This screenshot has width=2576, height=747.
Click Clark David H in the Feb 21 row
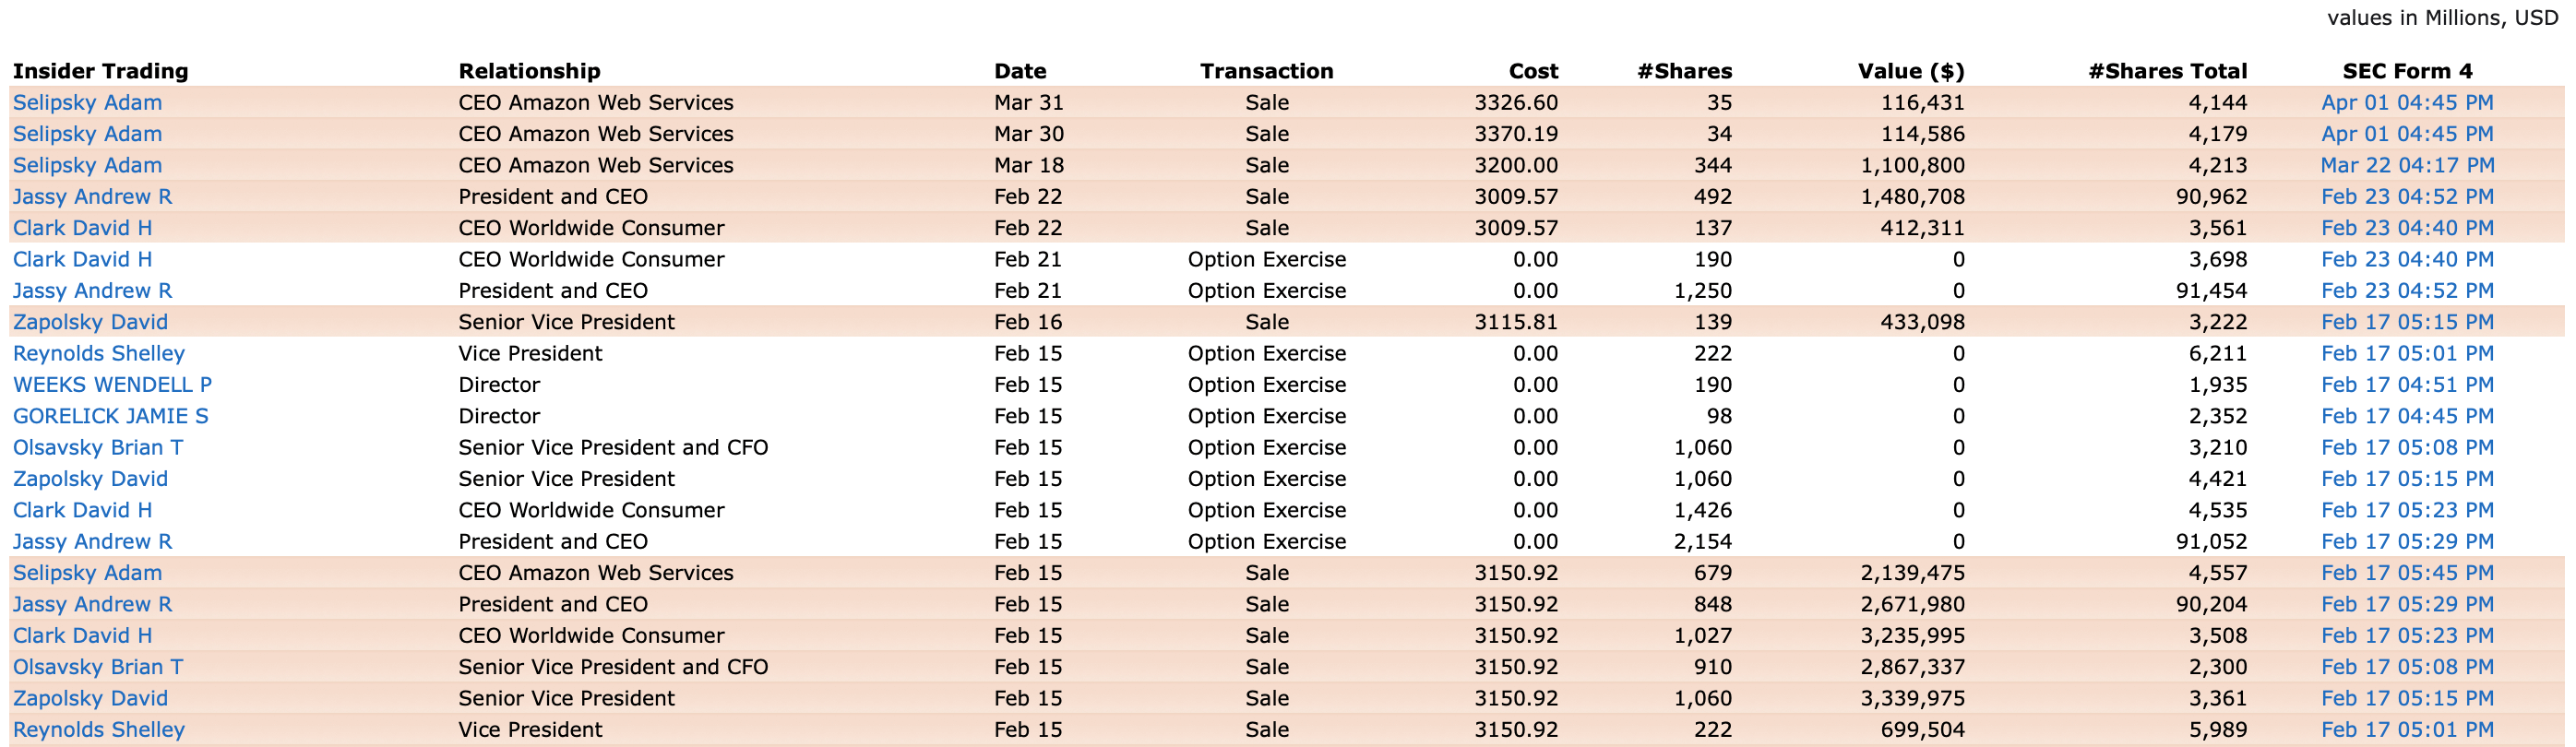click(82, 259)
